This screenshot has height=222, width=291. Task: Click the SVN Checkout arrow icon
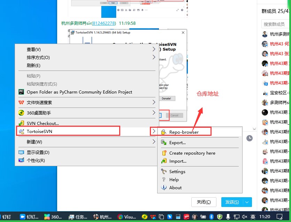click(x=21, y=123)
